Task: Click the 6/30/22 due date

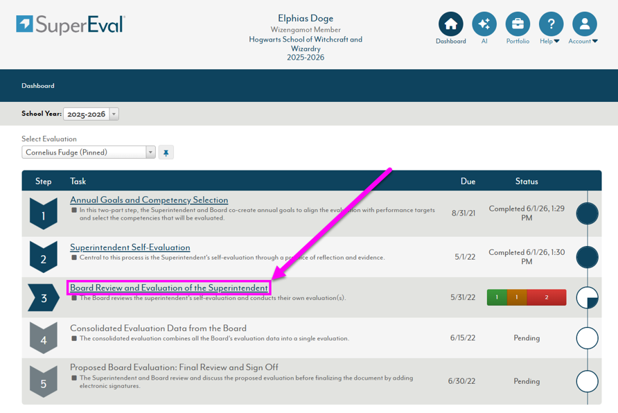Action: point(461,382)
